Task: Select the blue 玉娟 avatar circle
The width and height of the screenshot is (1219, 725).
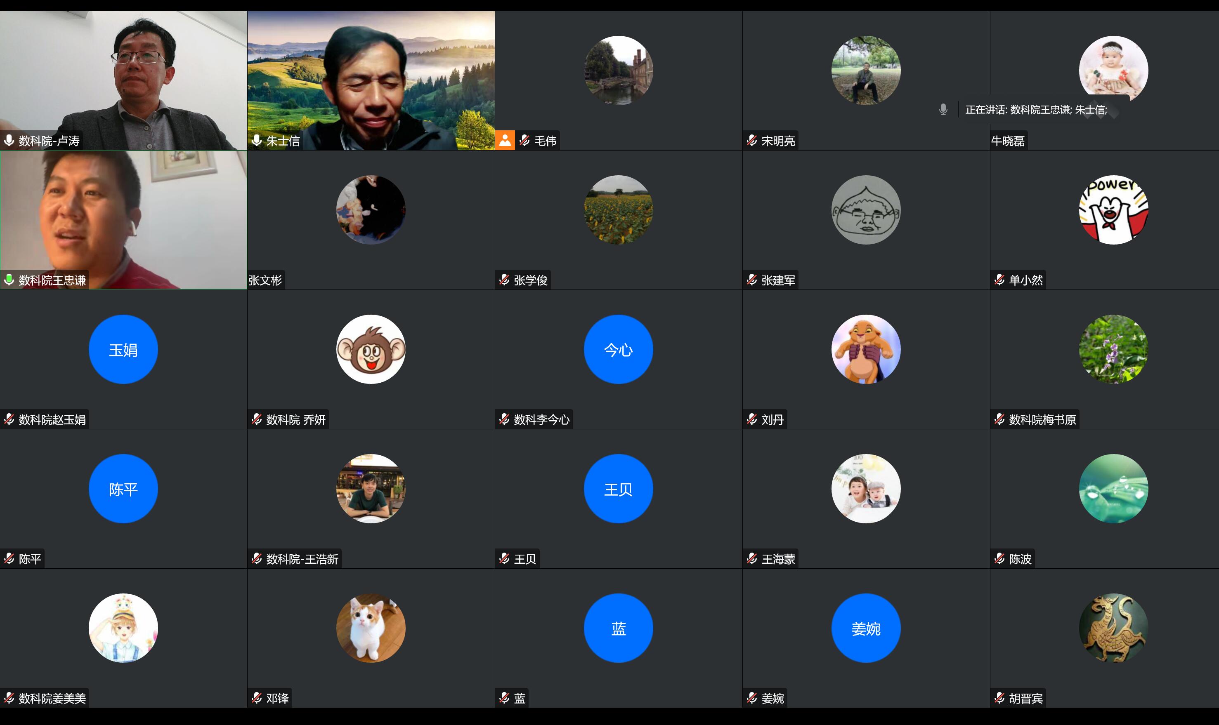Action: (123, 349)
